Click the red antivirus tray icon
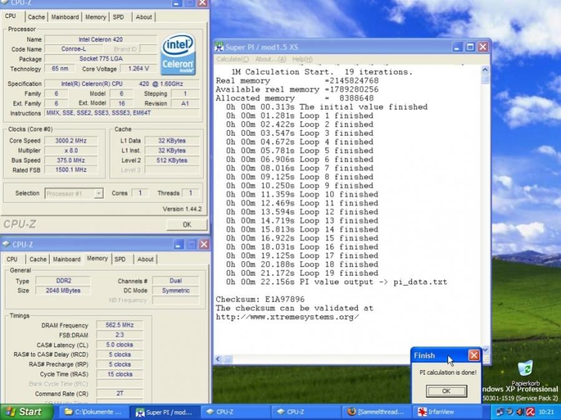Image resolution: width=561 pixels, height=420 pixels. (x=530, y=412)
